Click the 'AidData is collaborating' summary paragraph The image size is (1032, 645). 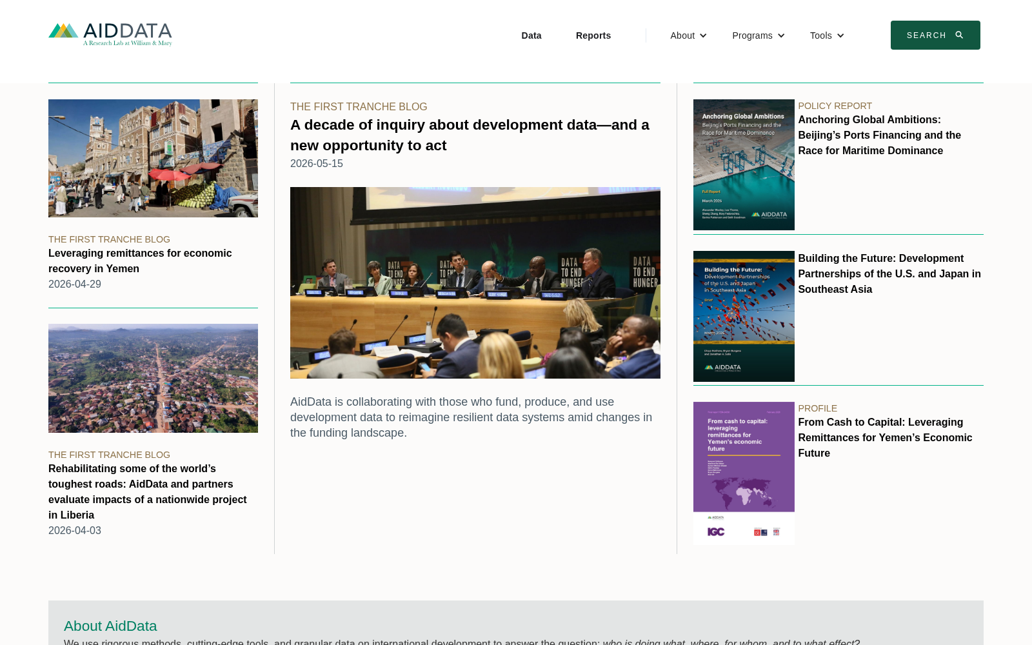[471, 417]
